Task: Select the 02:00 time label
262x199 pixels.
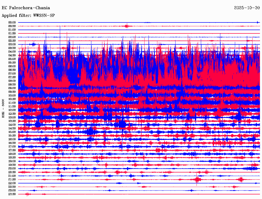Action: [12, 37]
